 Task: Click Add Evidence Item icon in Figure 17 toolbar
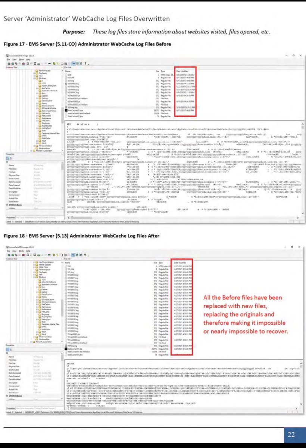pyautogui.click(x=9, y=63)
